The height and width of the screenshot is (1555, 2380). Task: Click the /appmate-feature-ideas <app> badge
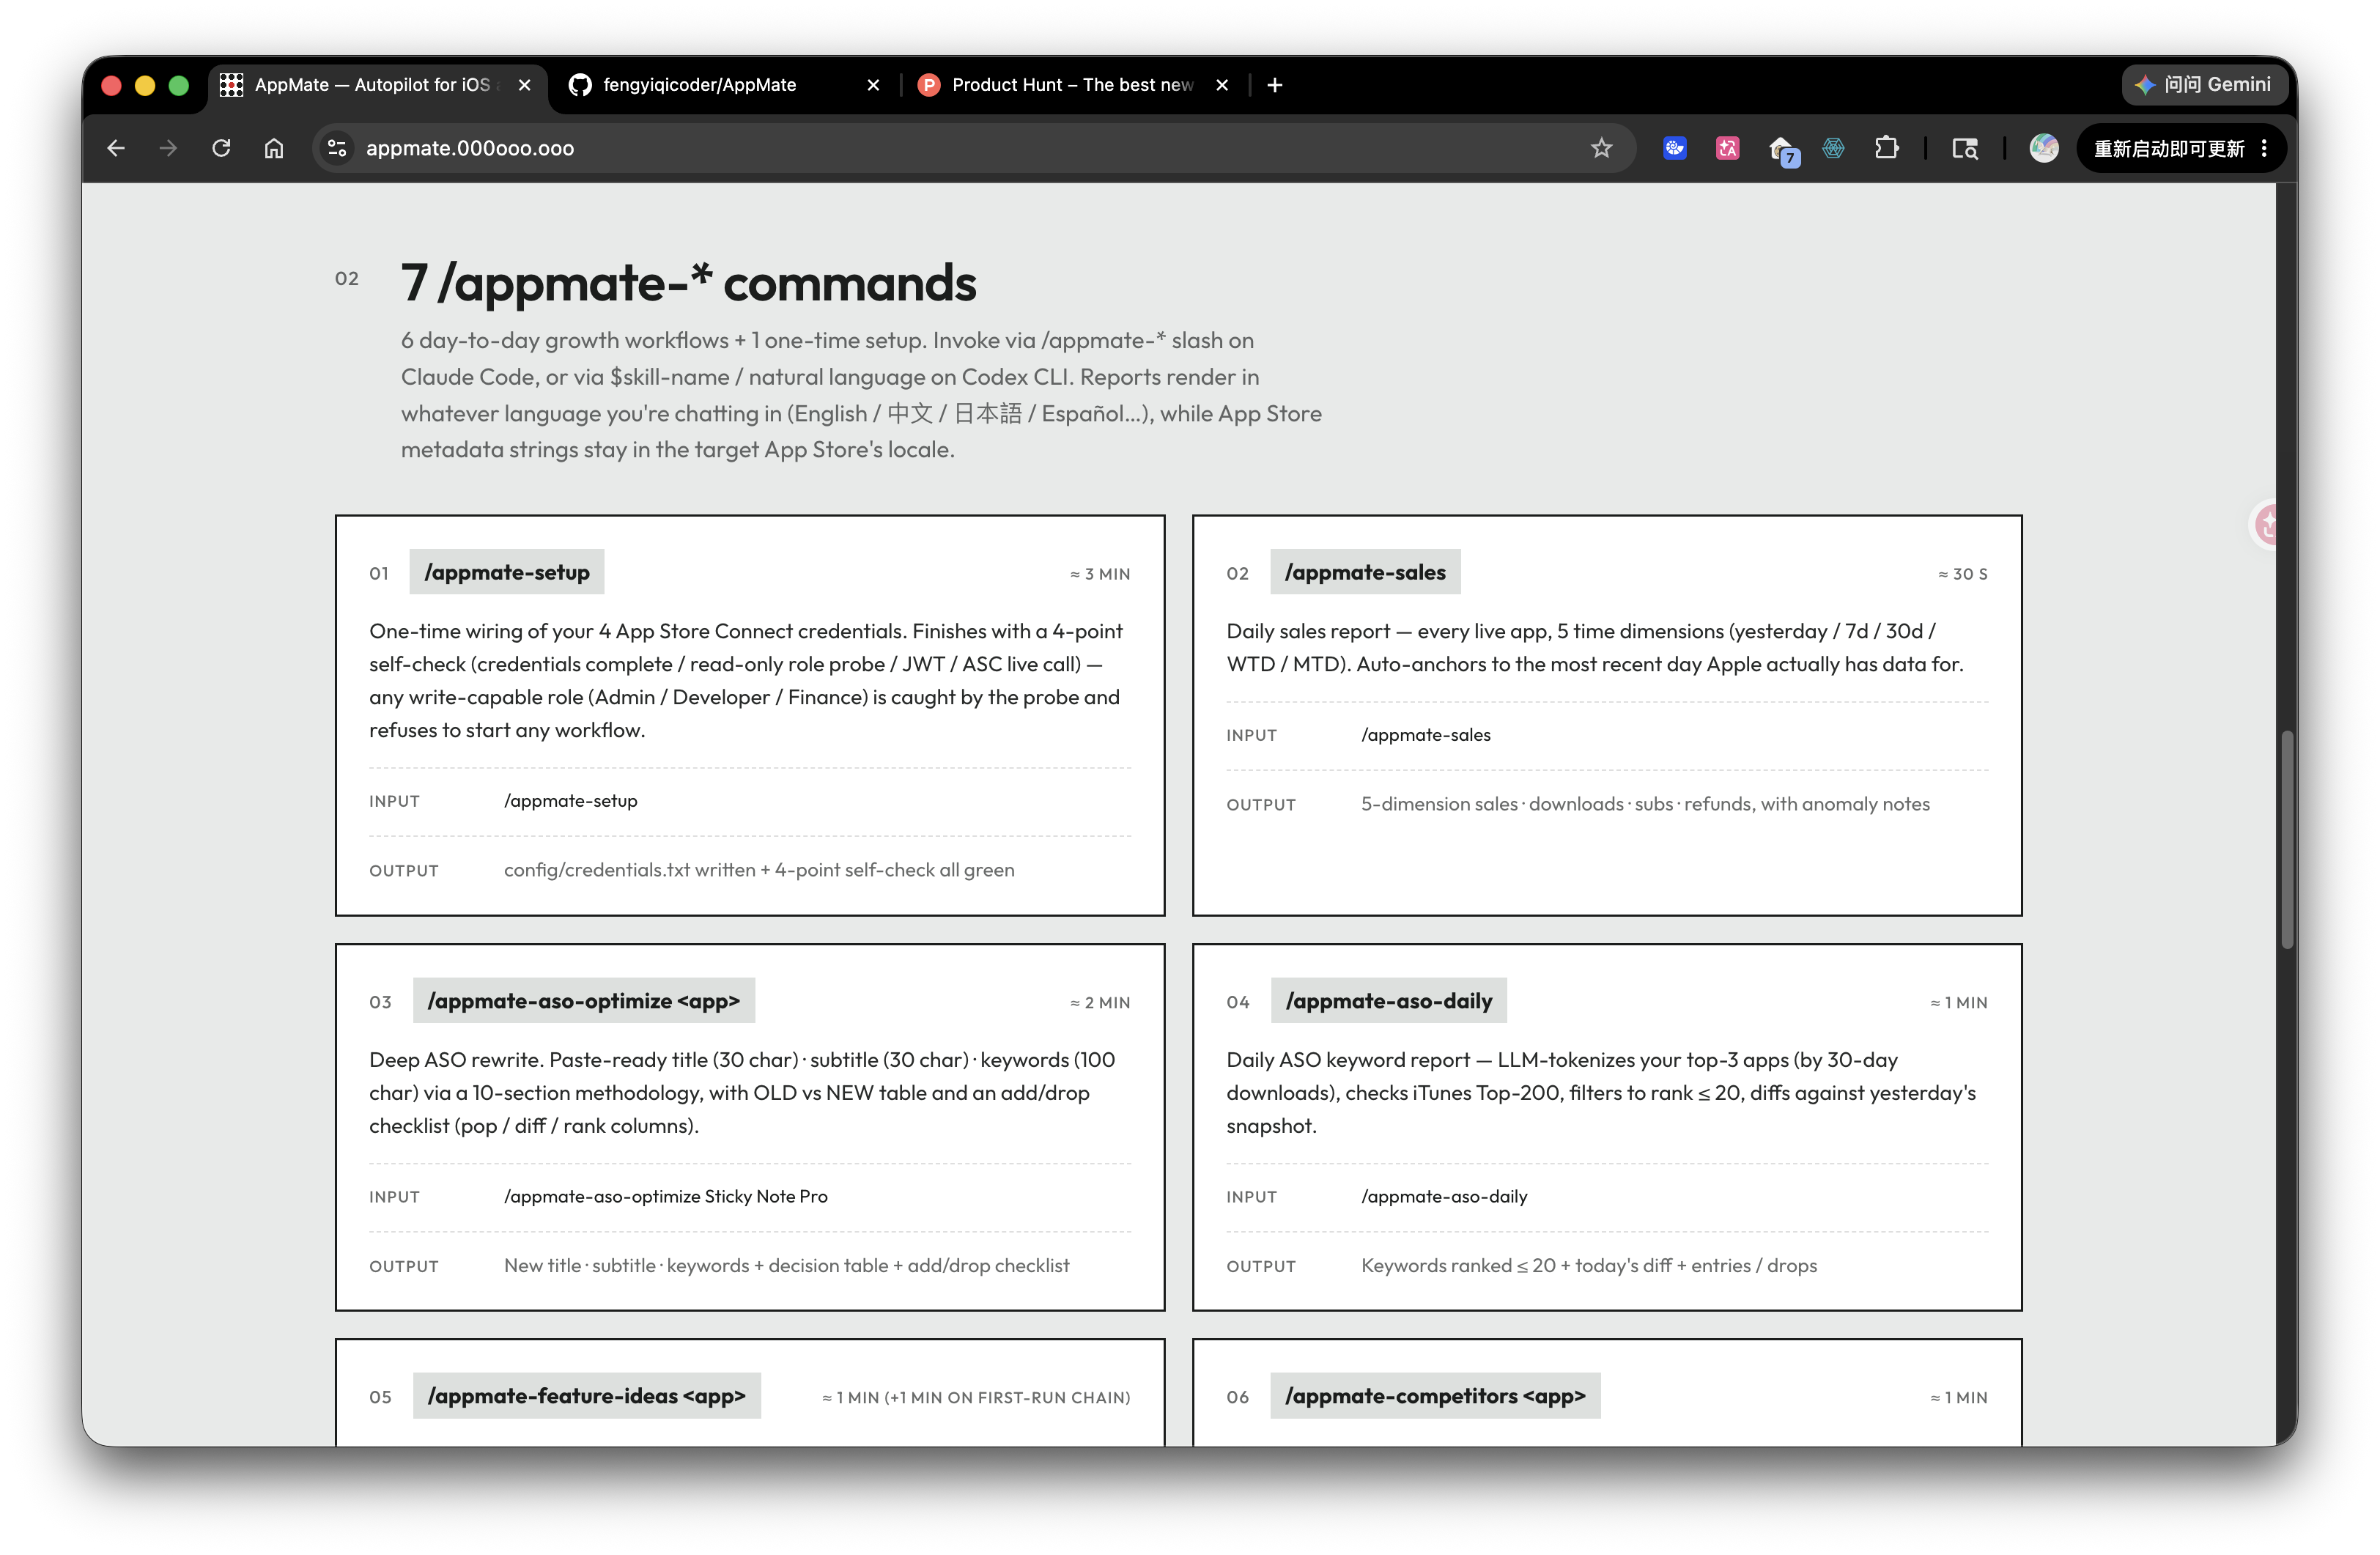(587, 1395)
